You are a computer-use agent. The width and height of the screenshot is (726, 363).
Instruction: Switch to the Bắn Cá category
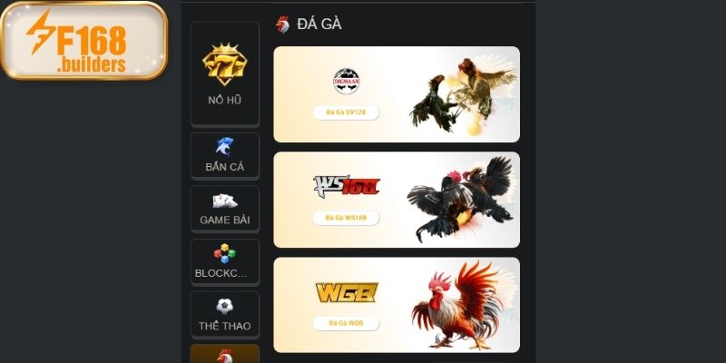(224, 167)
